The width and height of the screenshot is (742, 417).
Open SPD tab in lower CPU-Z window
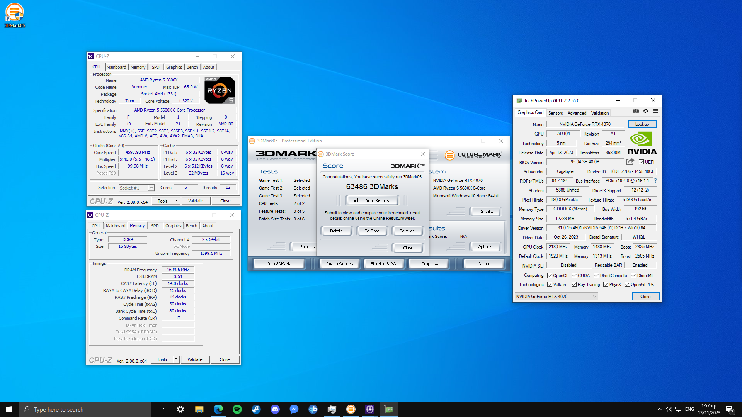click(155, 226)
